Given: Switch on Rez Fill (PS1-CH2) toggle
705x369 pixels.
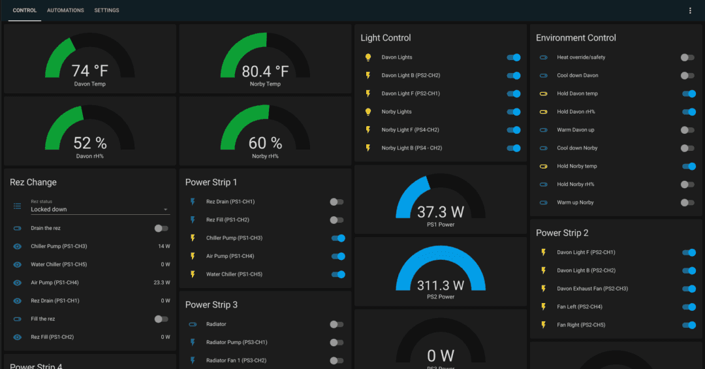Looking at the screenshot, I should click(337, 220).
